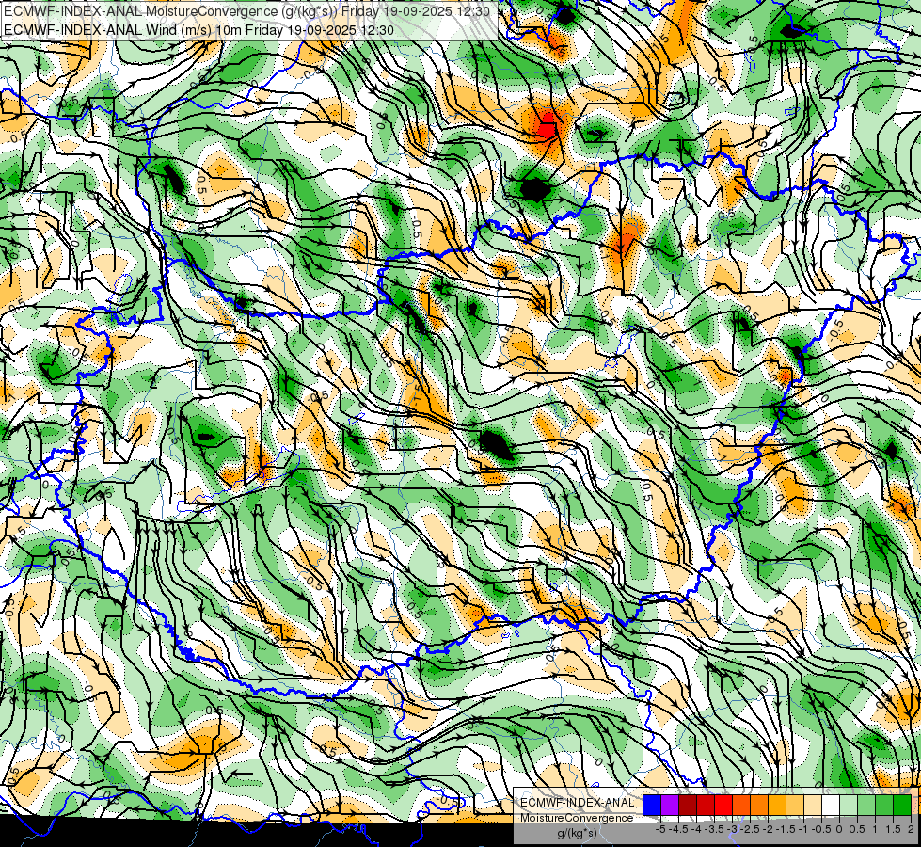Pick the light orange swatch between -1.5 and -1
This screenshot has width=921, height=847.
pos(795,805)
